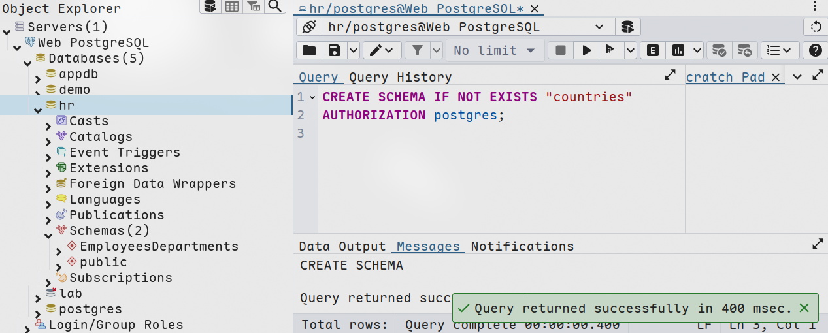828x333 pixels.
Task: Open the Notifications tab
Action: coord(522,246)
